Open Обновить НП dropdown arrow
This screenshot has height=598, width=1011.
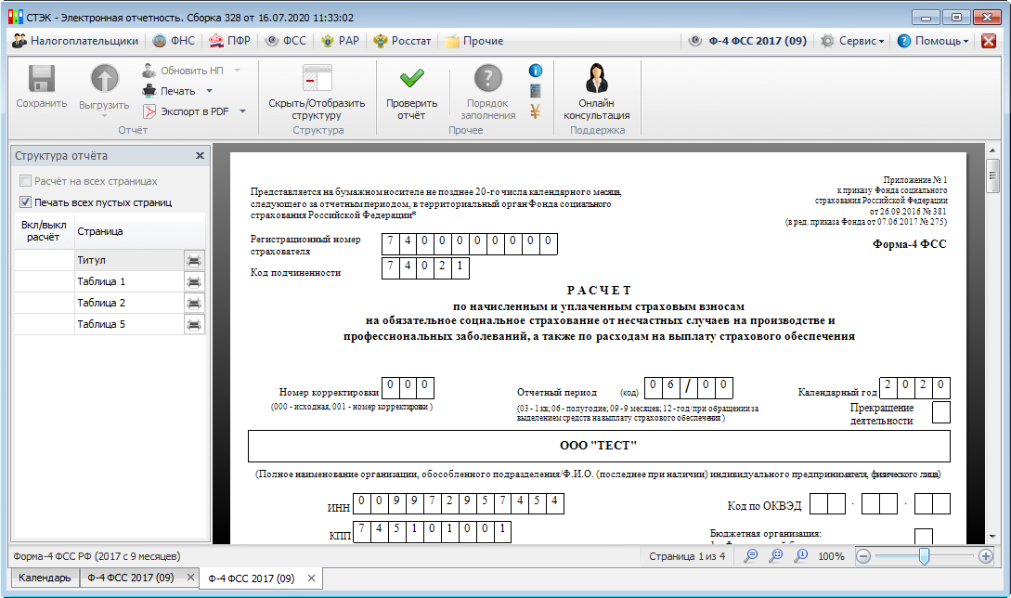(x=238, y=71)
